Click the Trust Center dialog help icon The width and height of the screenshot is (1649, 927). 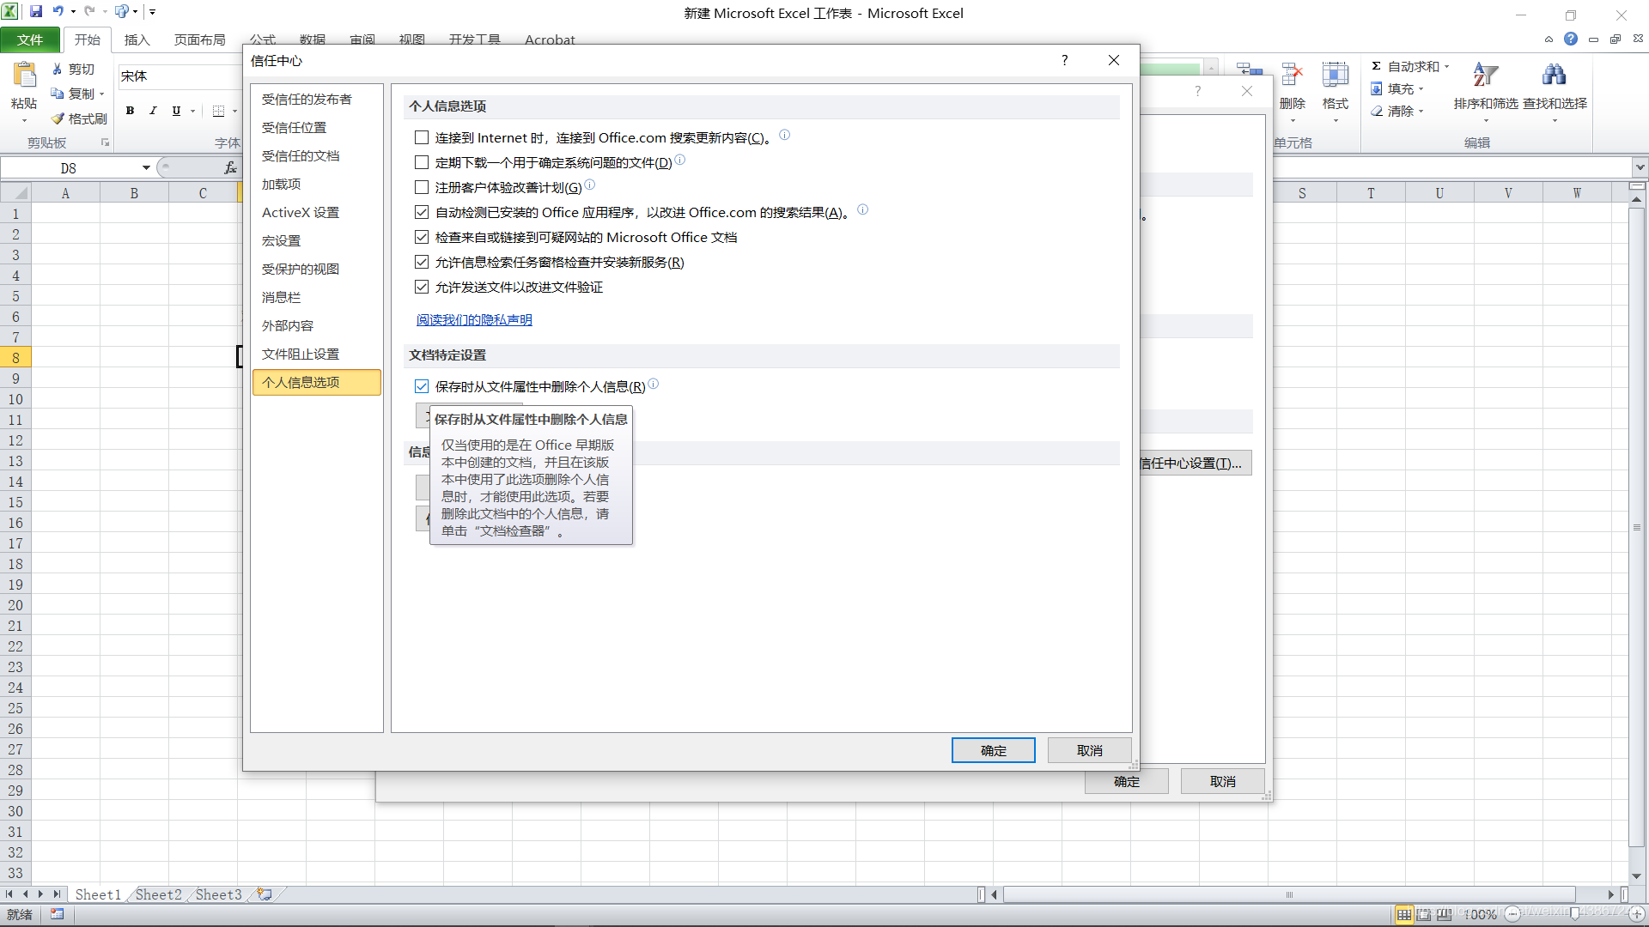[x=1065, y=60]
